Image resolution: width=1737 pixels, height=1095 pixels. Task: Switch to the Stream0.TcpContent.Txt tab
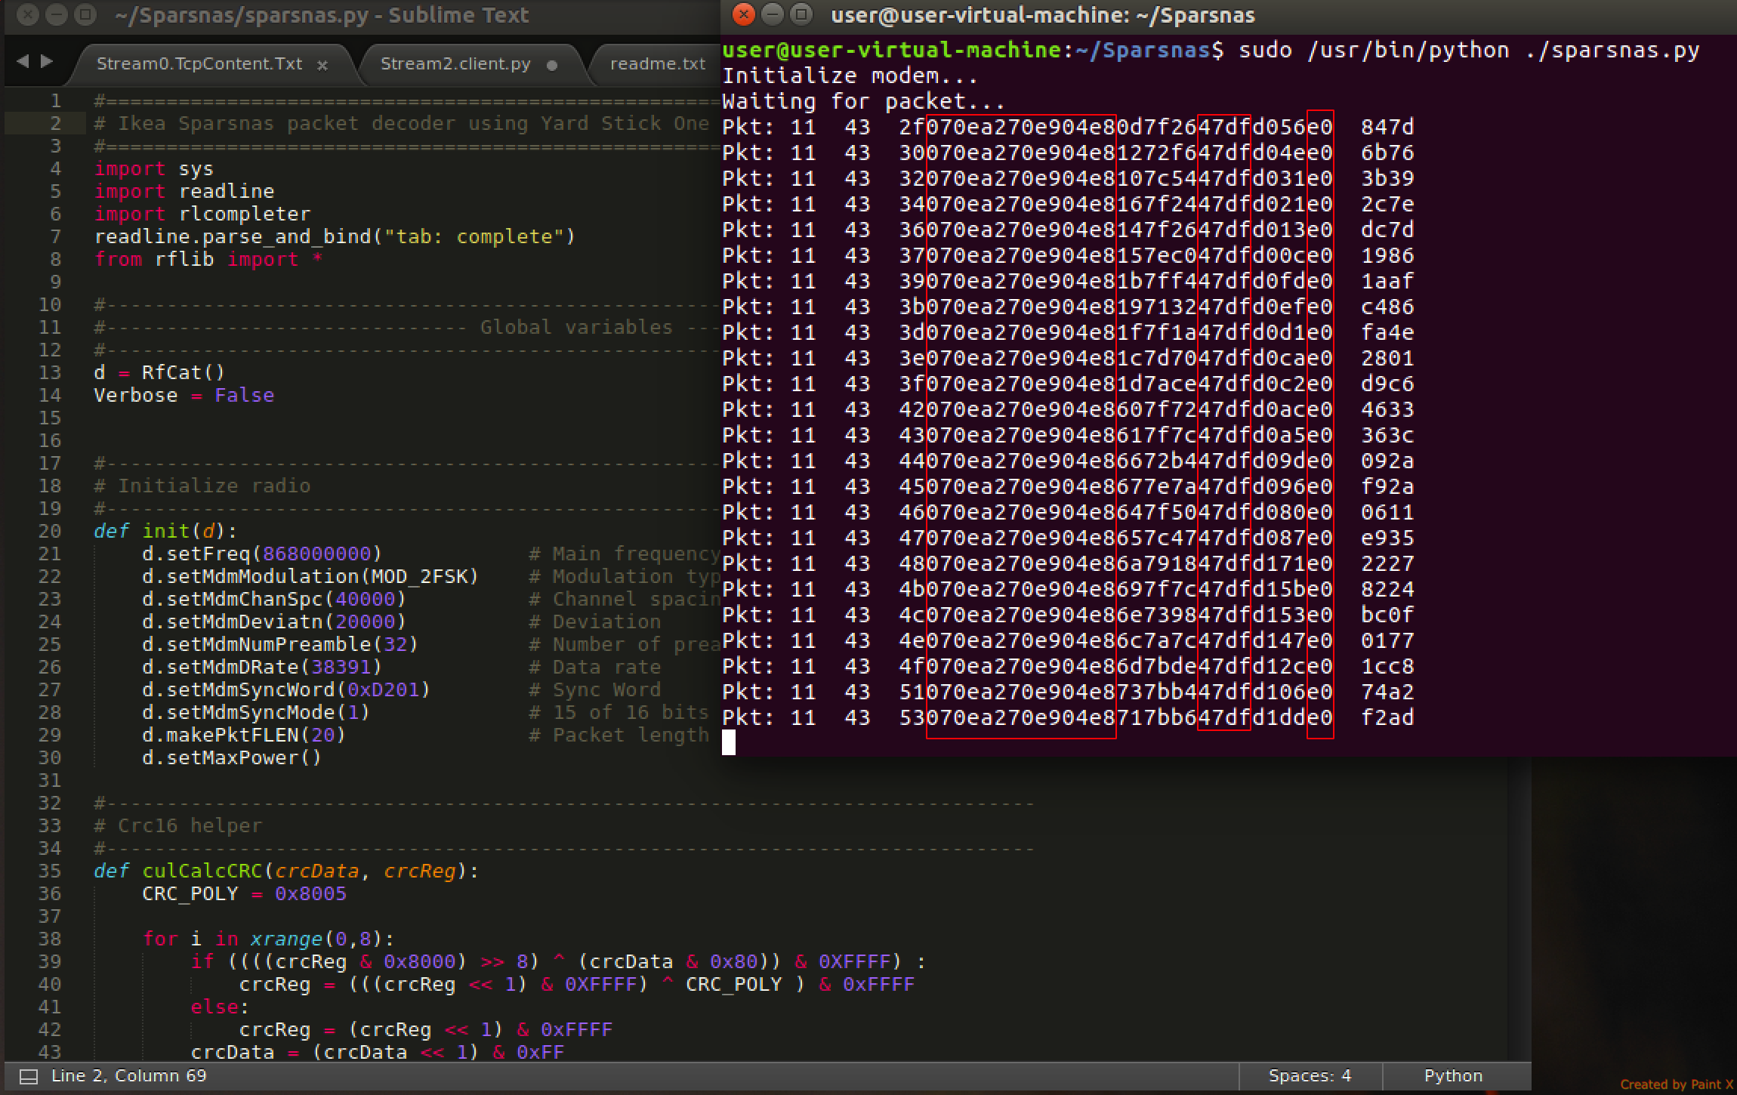tap(199, 64)
